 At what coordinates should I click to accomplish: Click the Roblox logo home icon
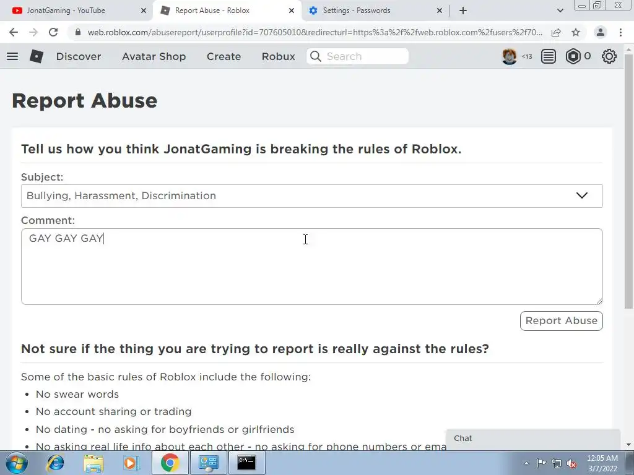click(37, 56)
